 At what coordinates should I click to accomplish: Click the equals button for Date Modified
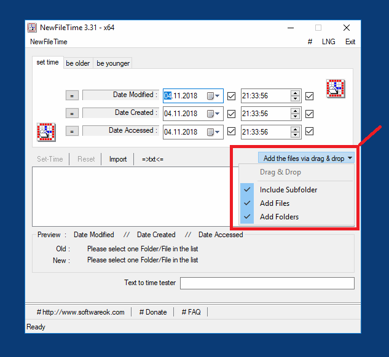click(x=72, y=95)
